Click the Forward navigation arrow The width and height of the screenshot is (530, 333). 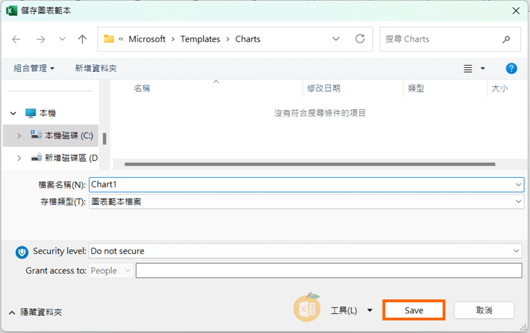41,39
